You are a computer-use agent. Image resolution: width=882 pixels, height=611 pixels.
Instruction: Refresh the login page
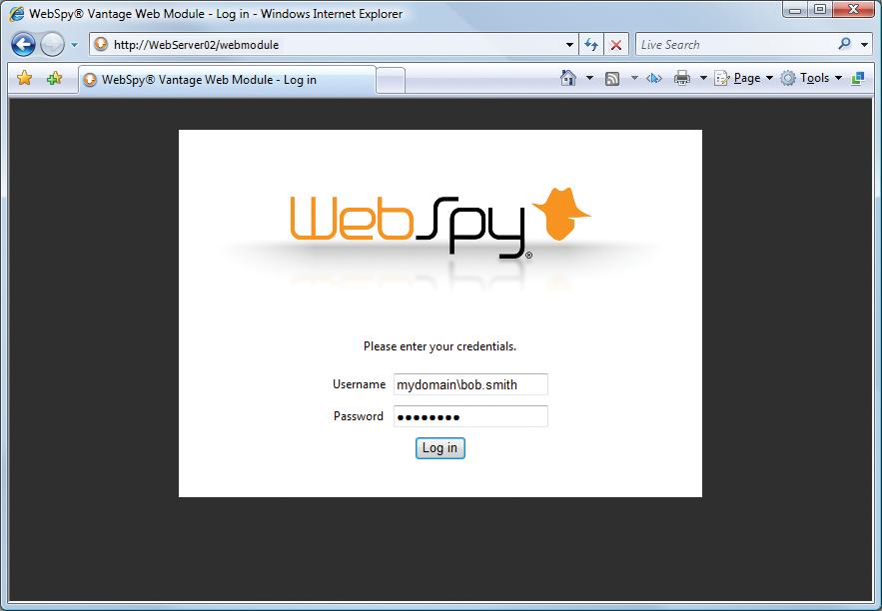tap(590, 44)
